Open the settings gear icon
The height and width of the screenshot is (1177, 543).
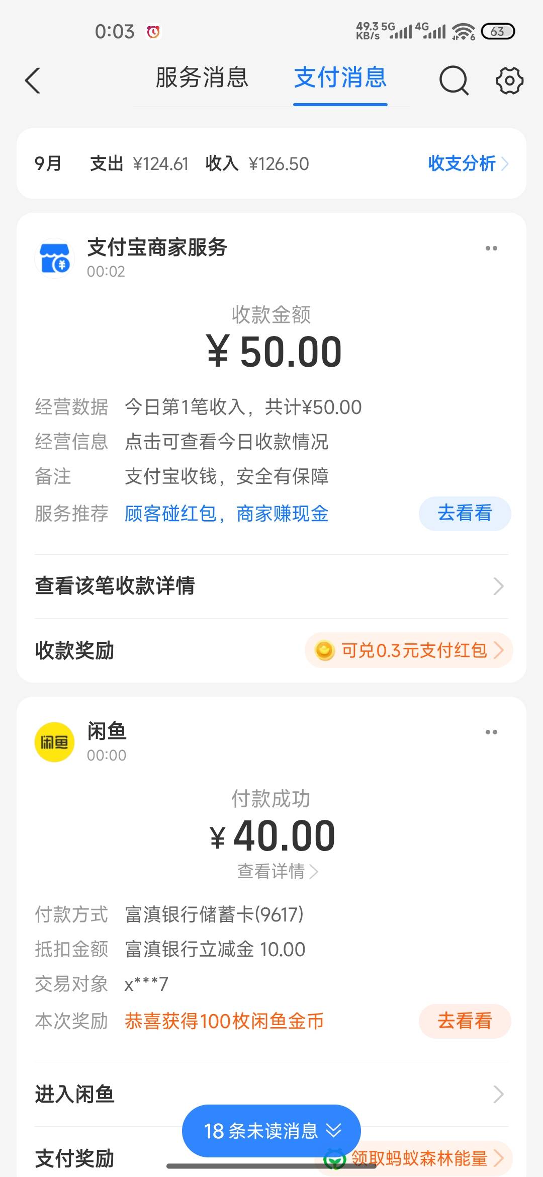pos(509,80)
